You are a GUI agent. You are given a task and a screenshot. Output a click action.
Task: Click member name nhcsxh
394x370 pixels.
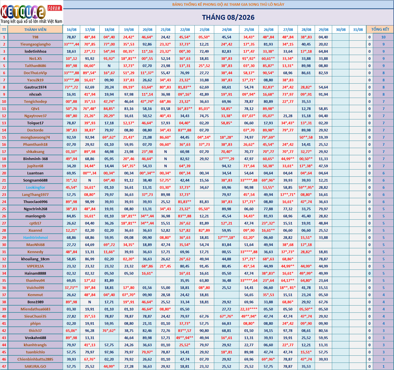35,94
